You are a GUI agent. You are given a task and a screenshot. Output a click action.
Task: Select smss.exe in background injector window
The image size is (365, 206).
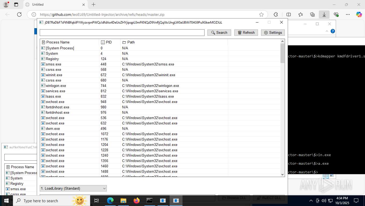point(21,189)
